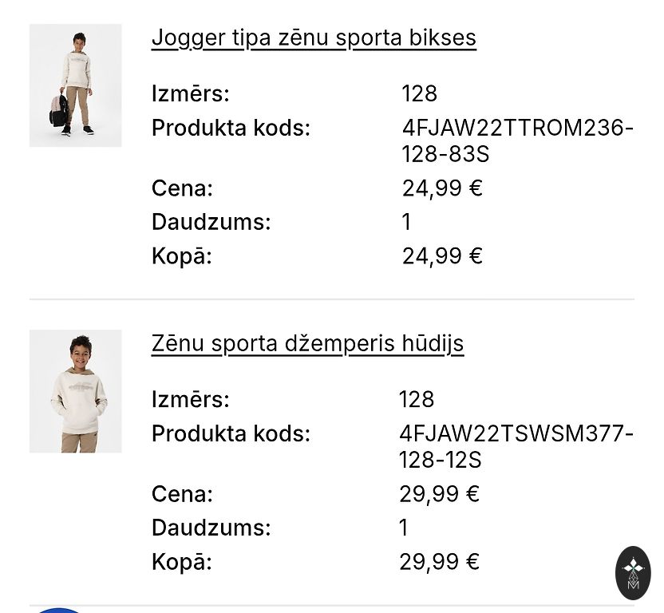
Task: Click the Kopā total 29,99 € value
Action: pos(439,561)
